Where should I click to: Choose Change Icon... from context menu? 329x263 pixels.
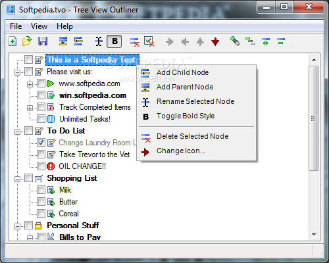click(x=197, y=151)
